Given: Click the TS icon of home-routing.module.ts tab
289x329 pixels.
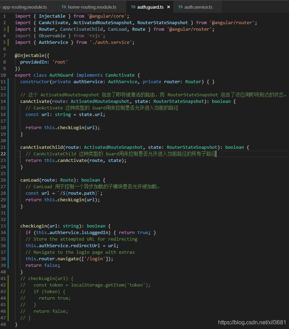Looking at the screenshot, I should tap(64, 7).
